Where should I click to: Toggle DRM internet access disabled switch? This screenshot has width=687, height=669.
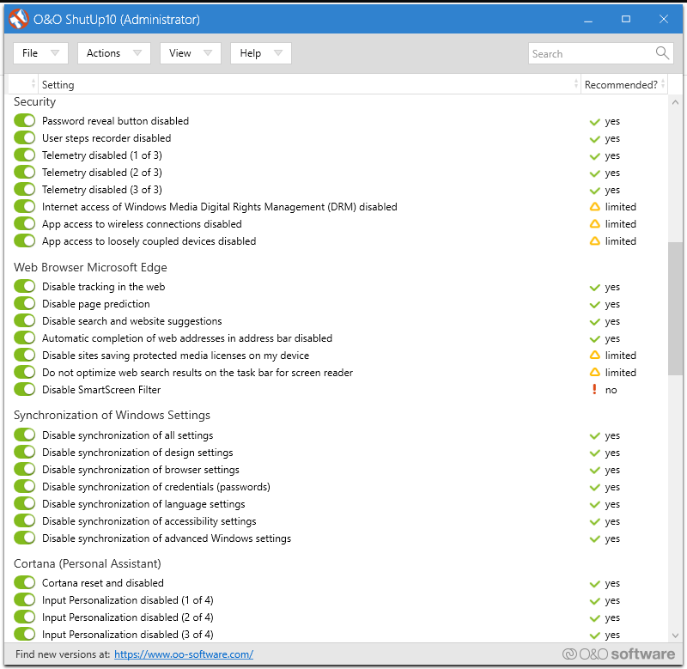(25, 206)
